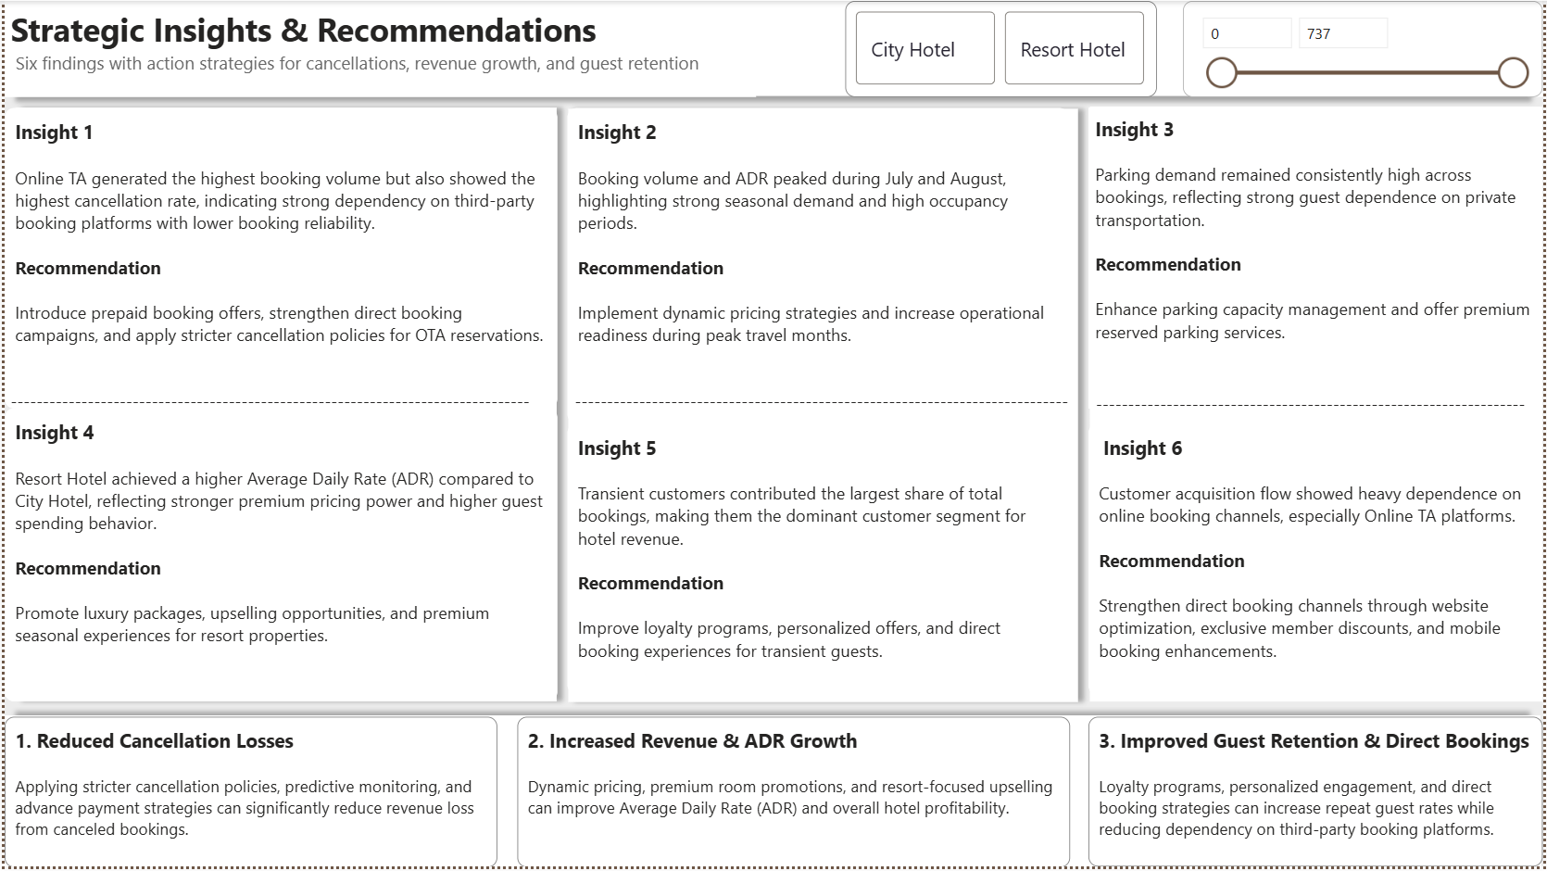Select the Insight 6 heading
Image resolution: width=1547 pixels, height=871 pixels.
(1142, 448)
